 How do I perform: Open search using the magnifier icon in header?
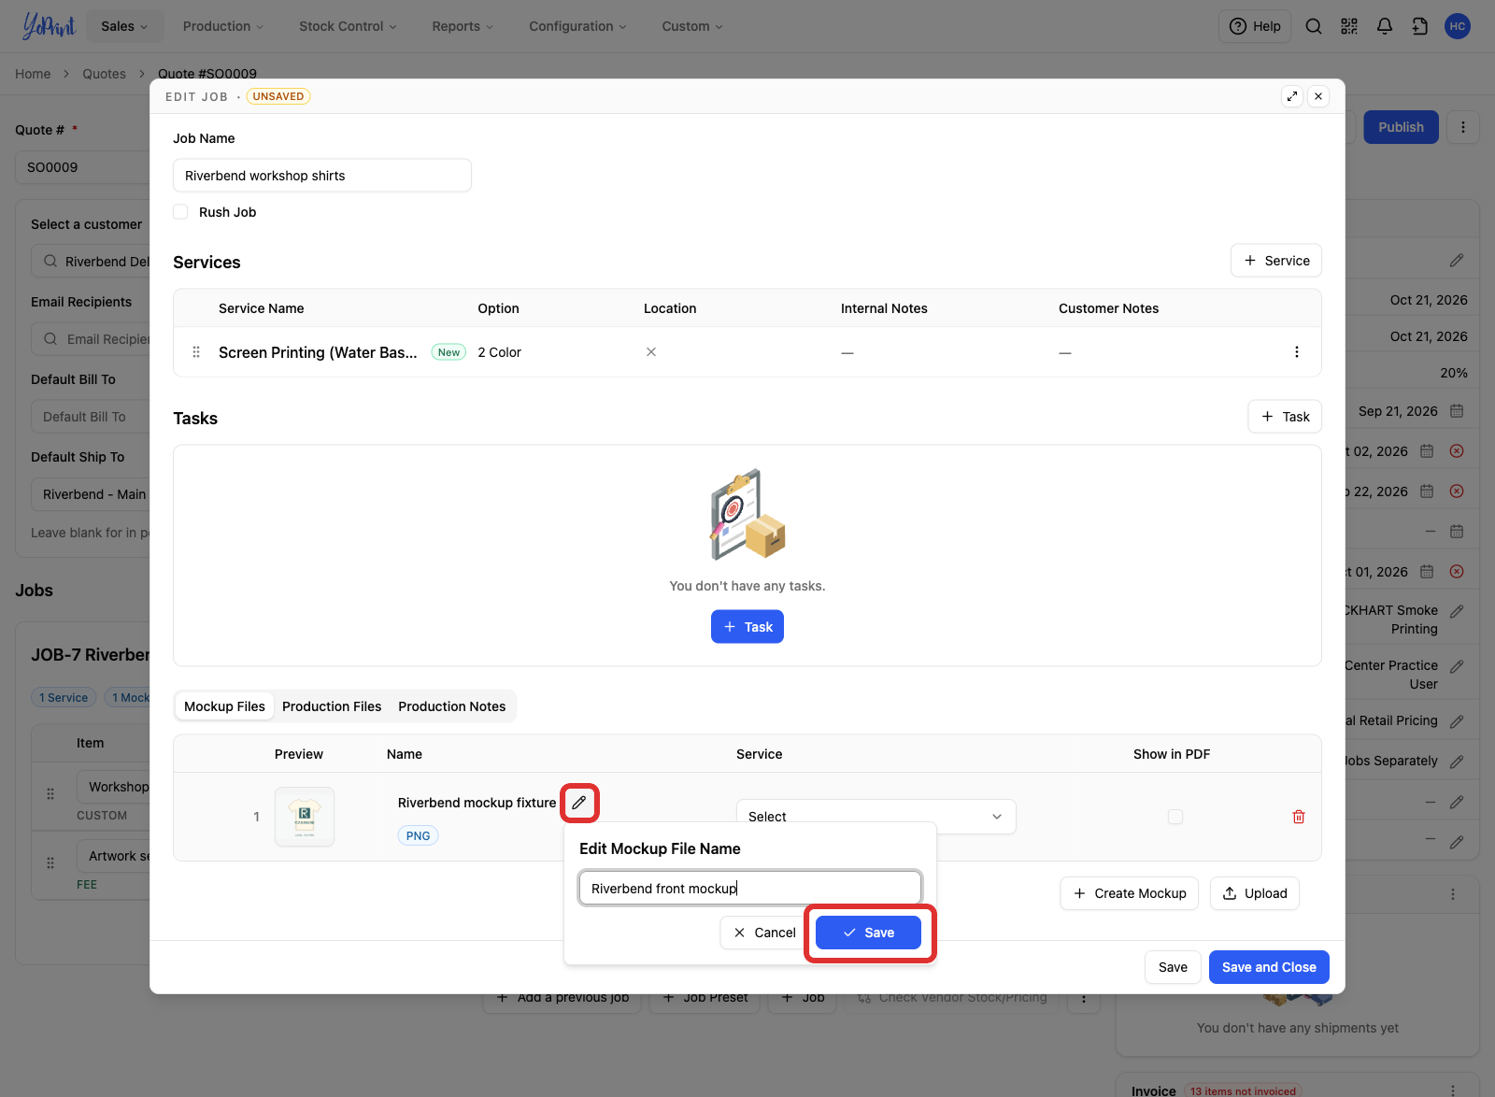pos(1314,26)
